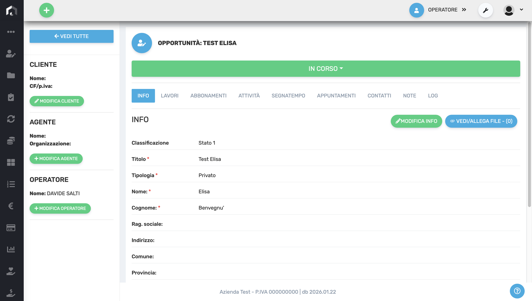Open the bar chart sidebar icon

tap(11, 249)
